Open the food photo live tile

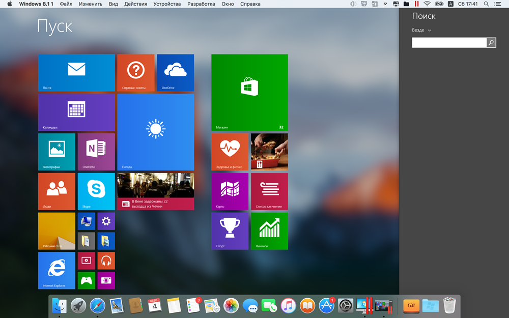point(269,152)
